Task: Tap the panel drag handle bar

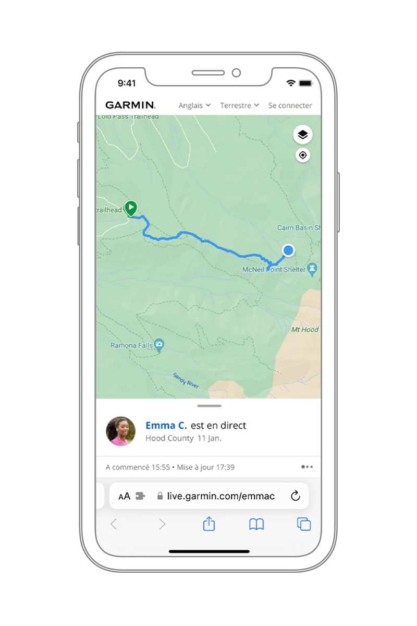Action: [x=209, y=406]
